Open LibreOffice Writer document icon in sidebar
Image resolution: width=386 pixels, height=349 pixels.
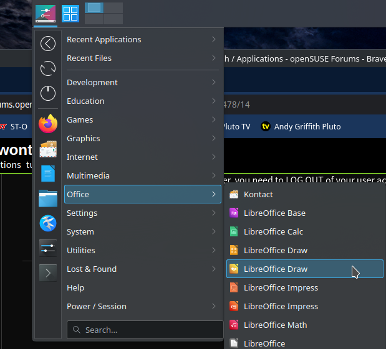click(x=48, y=174)
